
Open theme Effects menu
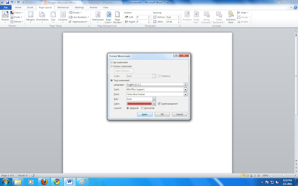coord(17,22)
